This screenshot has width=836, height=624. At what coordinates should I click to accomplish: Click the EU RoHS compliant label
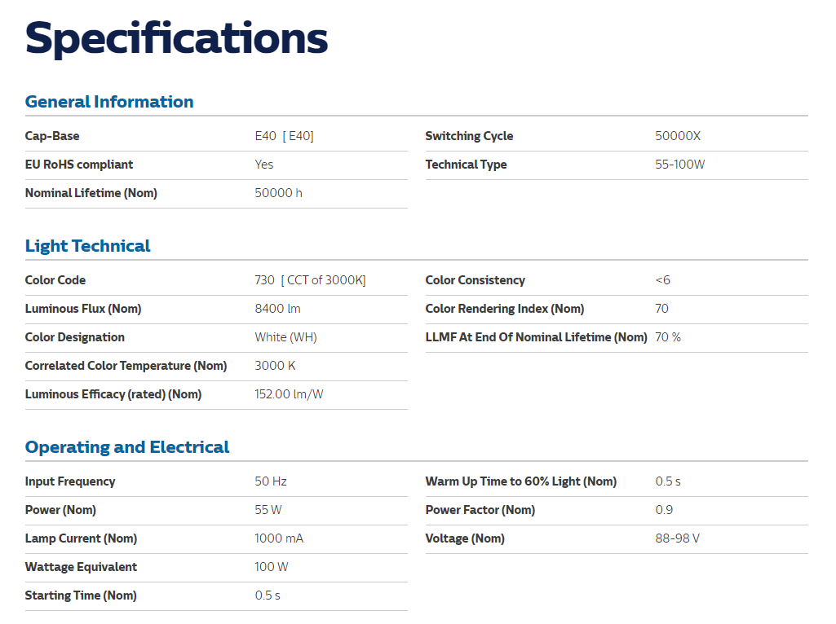(79, 165)
